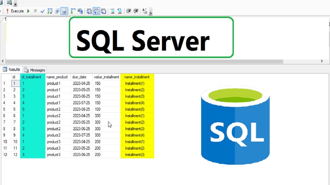This screenshot has height=185, width=330.
Task: Select value_installment cell in row 6
Action: click(106, 116)
